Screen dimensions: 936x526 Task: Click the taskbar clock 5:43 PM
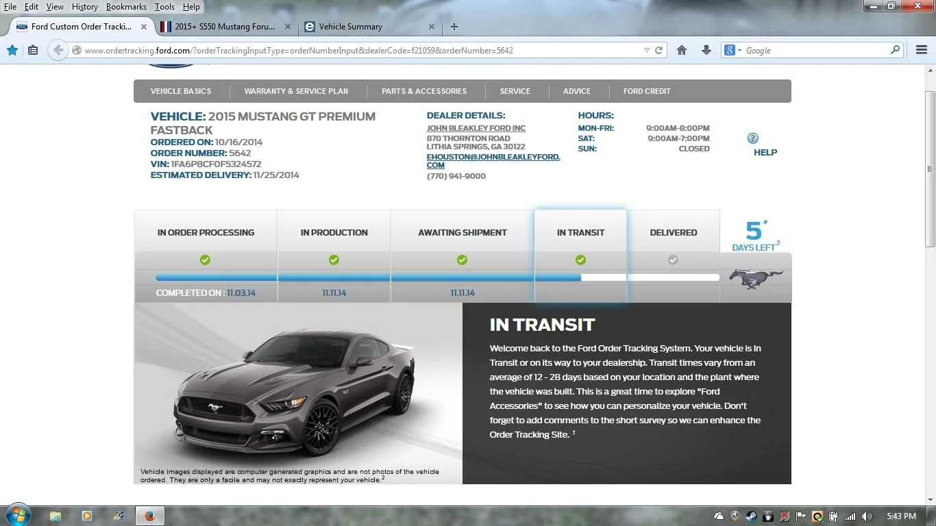tap(901, 516)
